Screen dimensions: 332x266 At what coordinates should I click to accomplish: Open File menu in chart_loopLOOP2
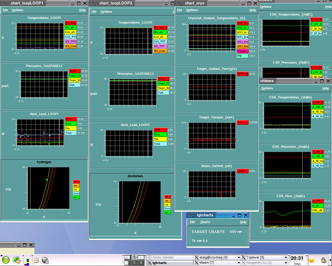94,12
